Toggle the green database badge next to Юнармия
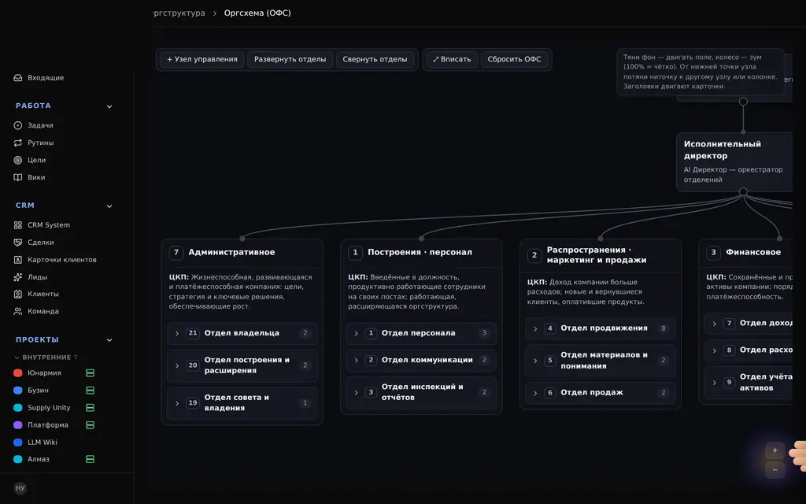The height and width of the screenshot is (504, 806). tap(90, 372)
